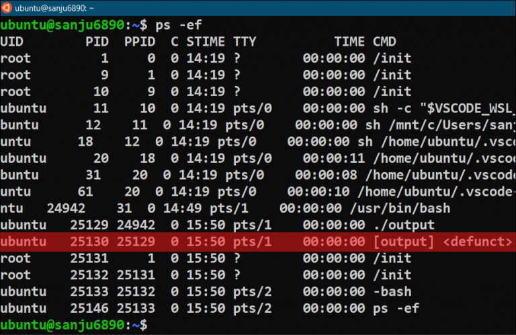Click the CMD column header
This screenshot has width=516, height=335.
[384, 42]
